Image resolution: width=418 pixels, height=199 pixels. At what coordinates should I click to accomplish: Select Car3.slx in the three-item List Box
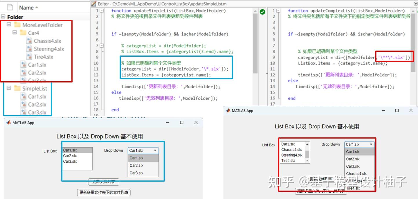pos(78,161)
